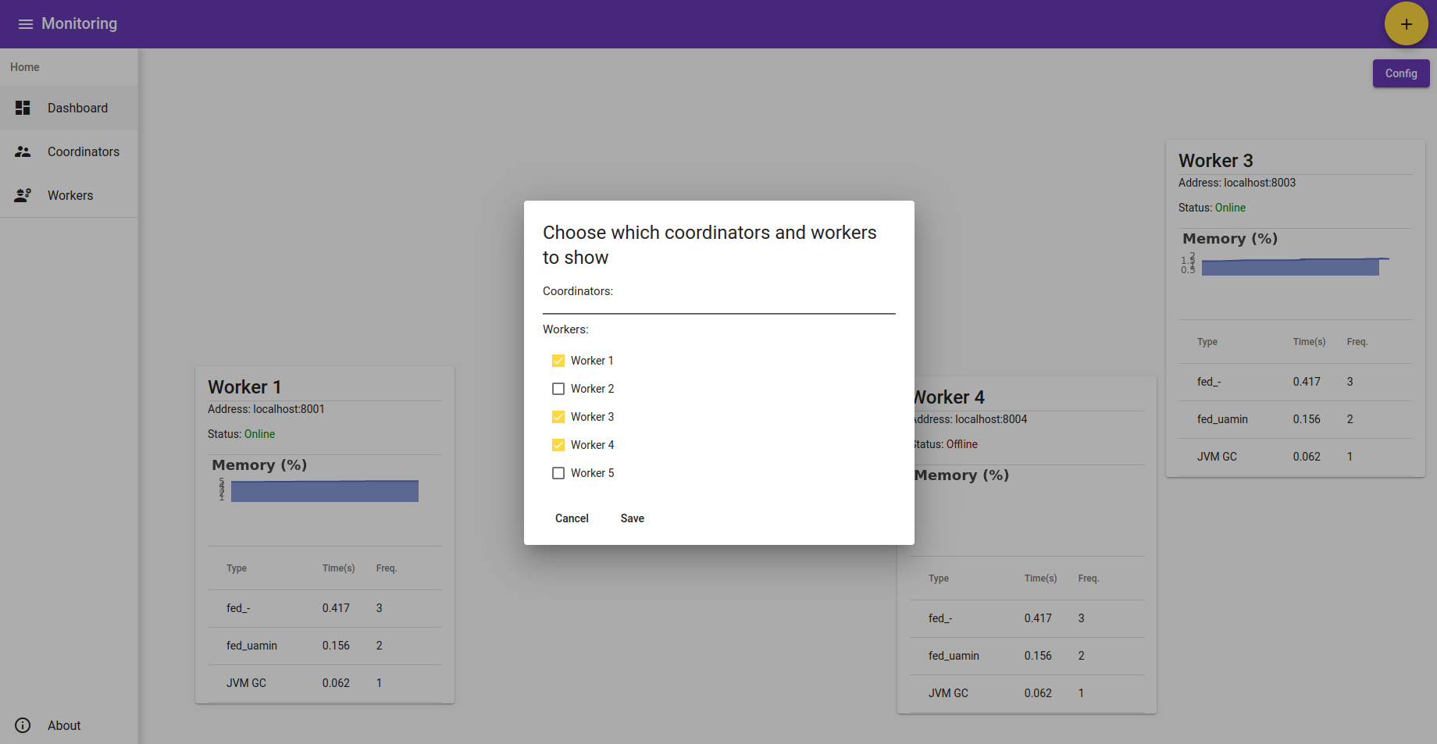Click the About info icon
Viewport: 1437px width, 744px height.
pos(23,725)
